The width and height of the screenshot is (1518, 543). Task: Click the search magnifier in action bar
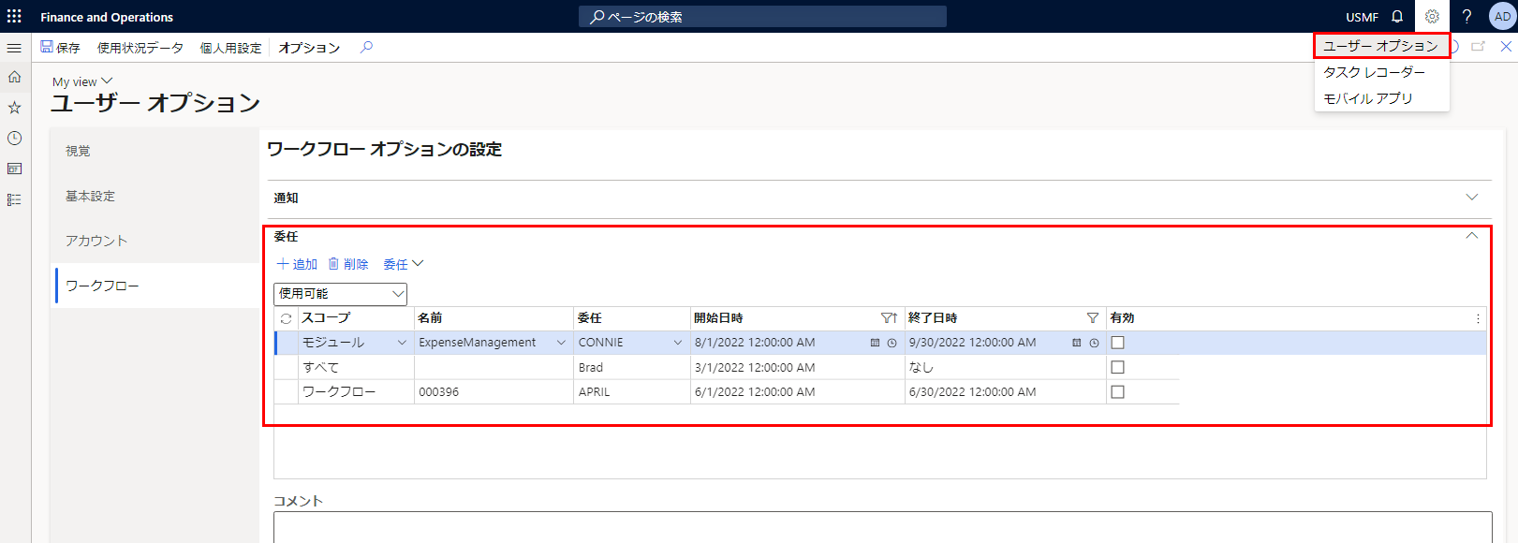click(x=366, y=47)
